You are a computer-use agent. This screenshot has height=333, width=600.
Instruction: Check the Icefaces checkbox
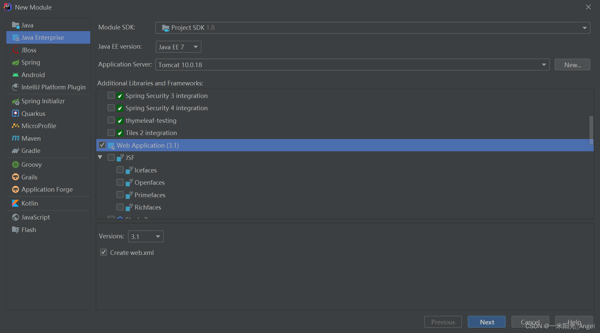click(120, 170)
